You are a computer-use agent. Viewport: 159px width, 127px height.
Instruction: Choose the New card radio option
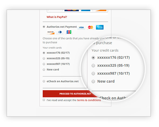(44, 70)
